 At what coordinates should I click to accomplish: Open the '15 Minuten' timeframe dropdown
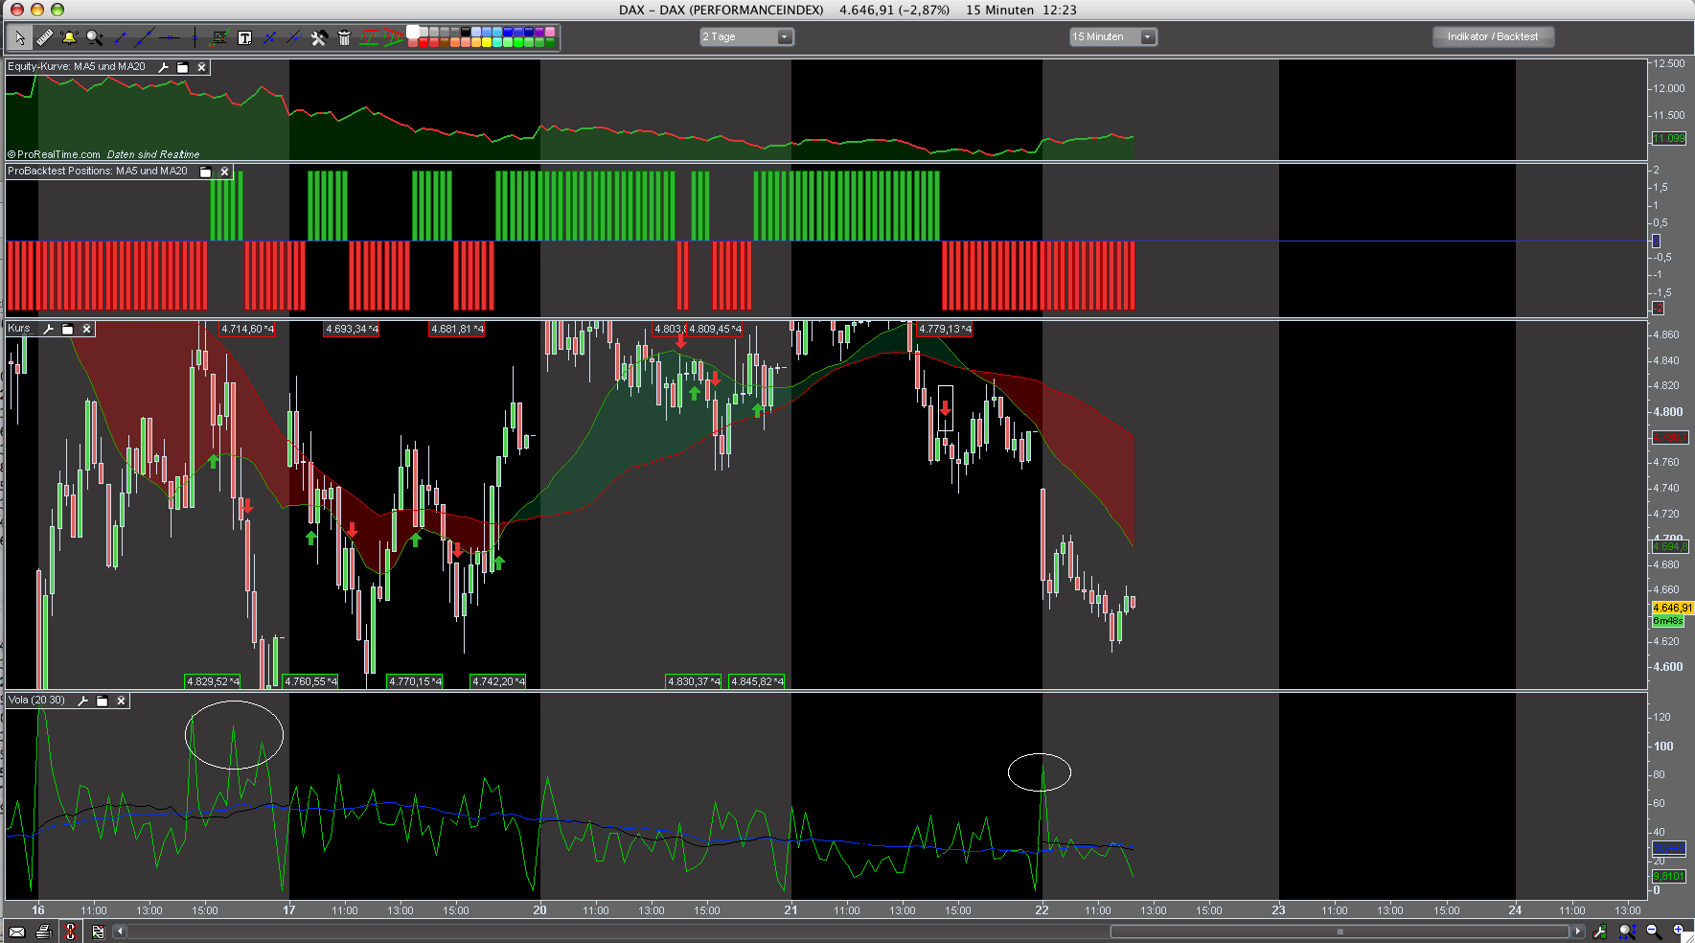click(1113, 36)
